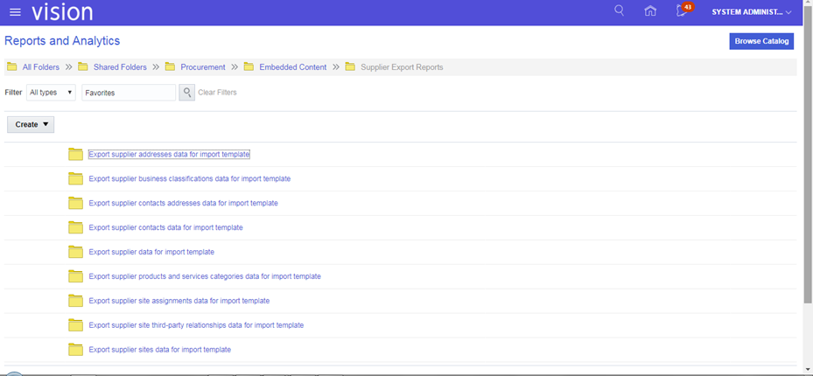Click folder icon for Export supplier data
The height and width of the screenshot is (376, 813).
click(x=76, y=252)
